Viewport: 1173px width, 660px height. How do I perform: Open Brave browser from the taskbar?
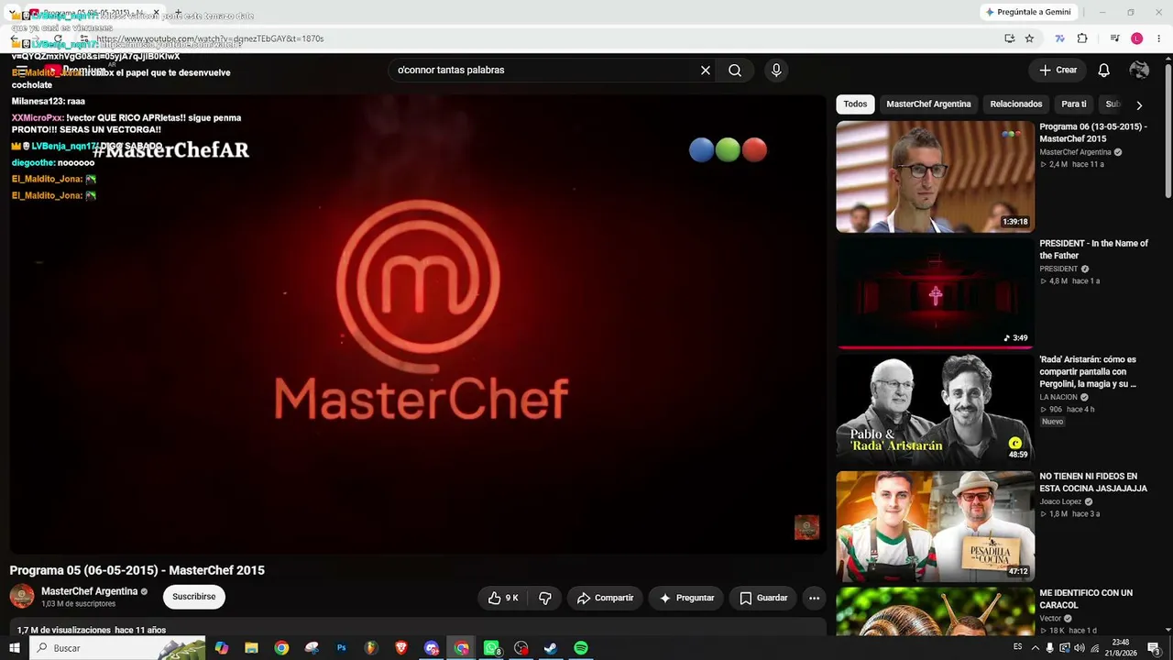[401, 648]
